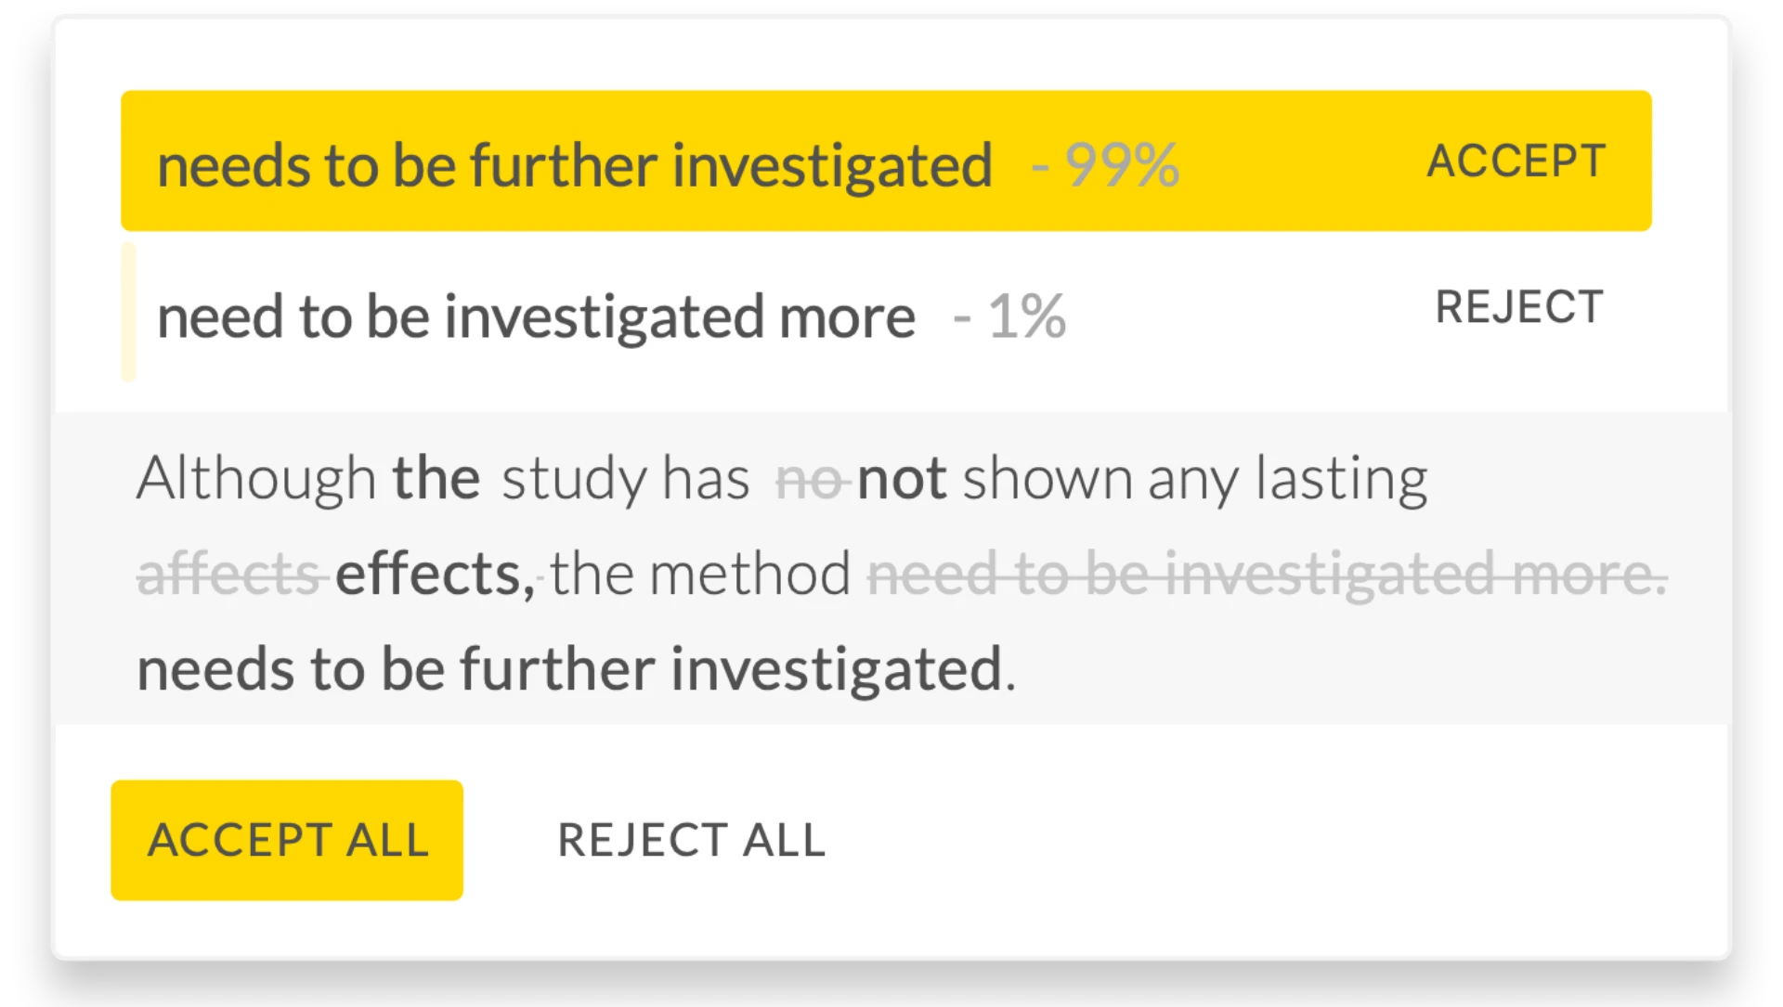The image size is (1783, 1007).
Task: Click the struck-through word "affects"
Action: click(x=228, y=575)
